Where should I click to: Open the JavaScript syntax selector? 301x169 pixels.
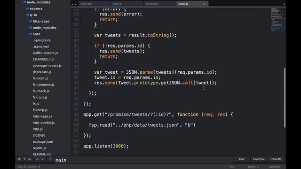[274, 167]
